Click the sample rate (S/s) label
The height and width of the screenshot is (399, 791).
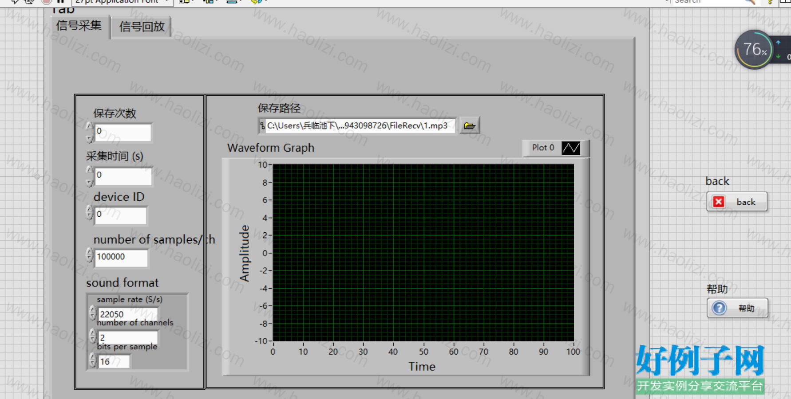pos(130,299)
